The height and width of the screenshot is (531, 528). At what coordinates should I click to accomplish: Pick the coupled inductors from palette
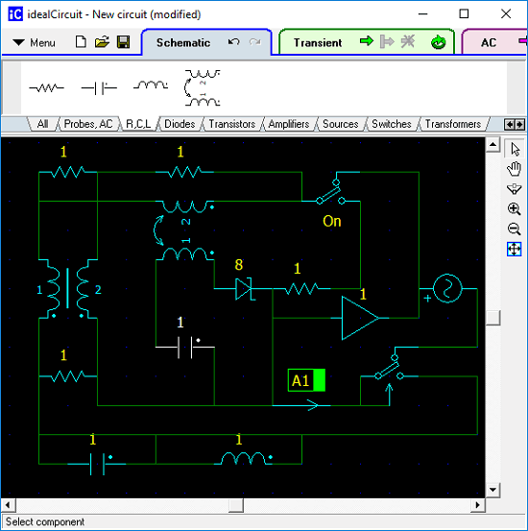(203, 88)
